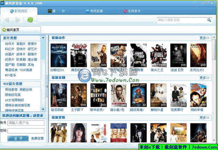
Task: Select 720P高清 category
Action: point(26,70)
